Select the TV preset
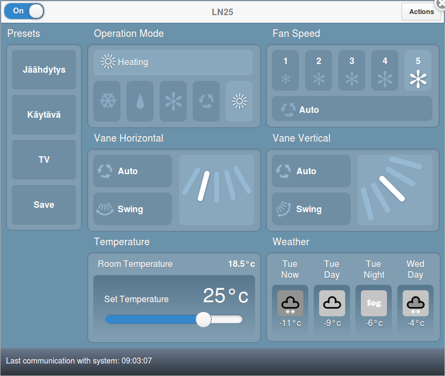Screen dimensions: 445x376 pos(43,160)
